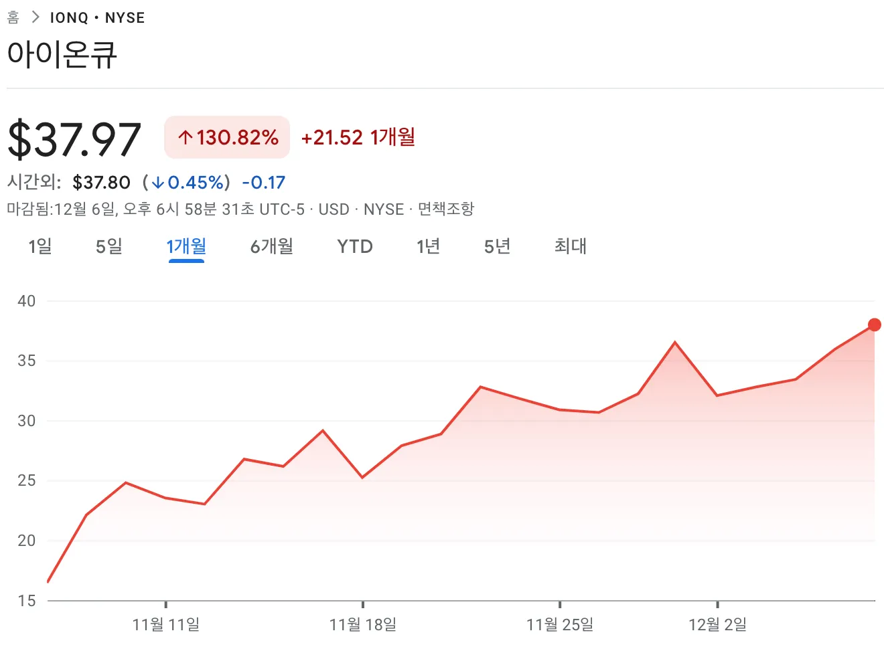Viewport: 884px width, 649px height.
Task: Switch to the 1일 chart view
Action: 39,246
